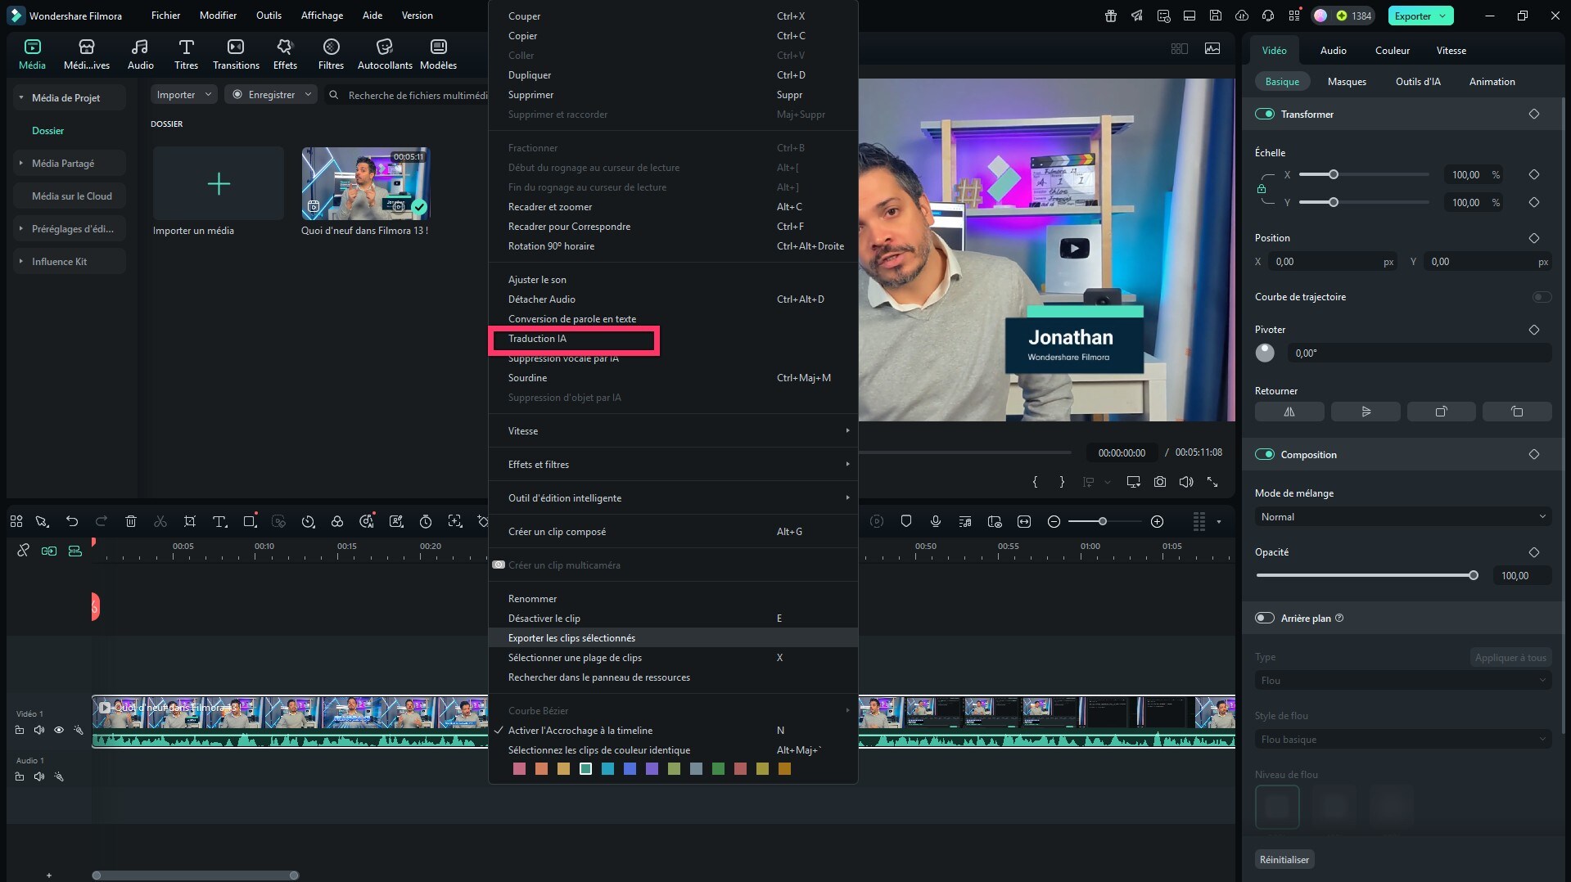Open the Vitesse submenu in context menu
The image size is (1571, 882).
(673, 431)
